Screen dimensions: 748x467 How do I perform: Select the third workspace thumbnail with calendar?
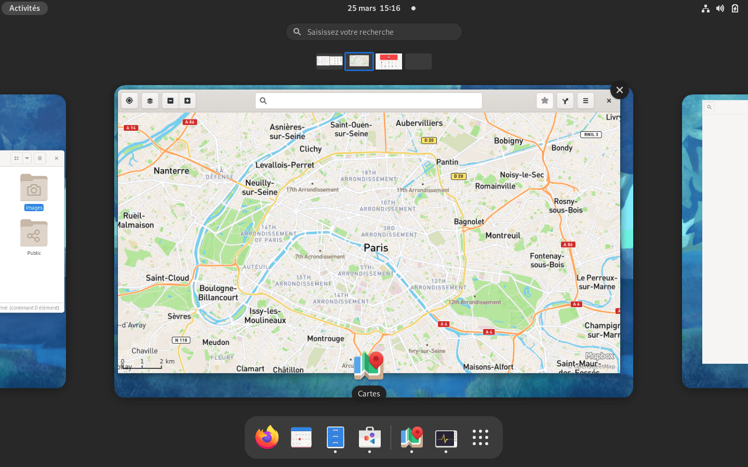(x=389, y=61)
